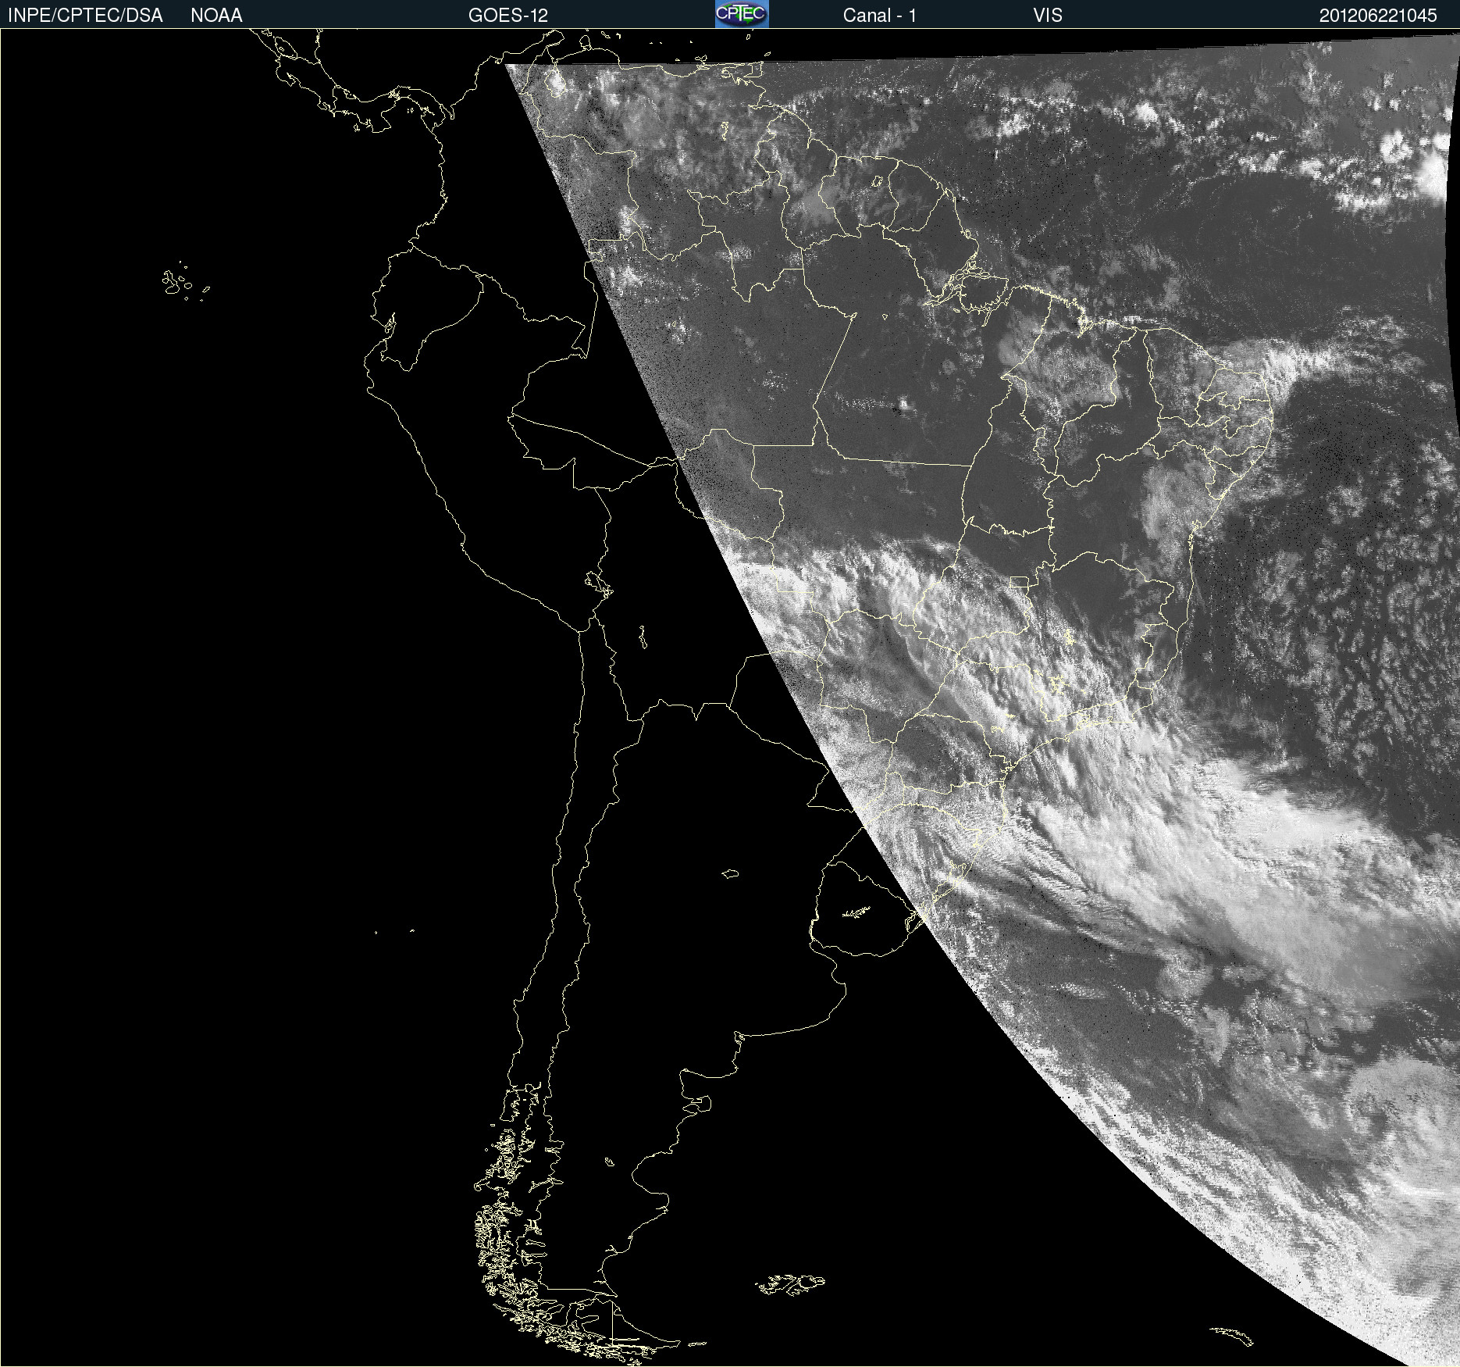Click the CPTEC logo in header
Screen dimensions: 1460x1367
tap(742, 14)
